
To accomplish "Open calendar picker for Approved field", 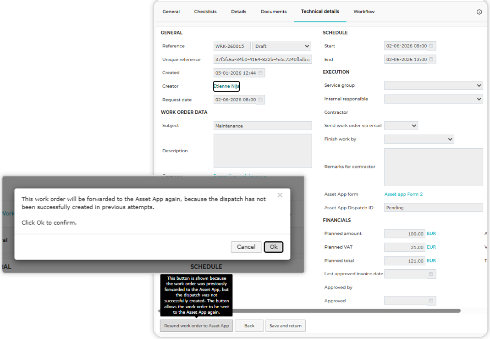I will 431,301.
